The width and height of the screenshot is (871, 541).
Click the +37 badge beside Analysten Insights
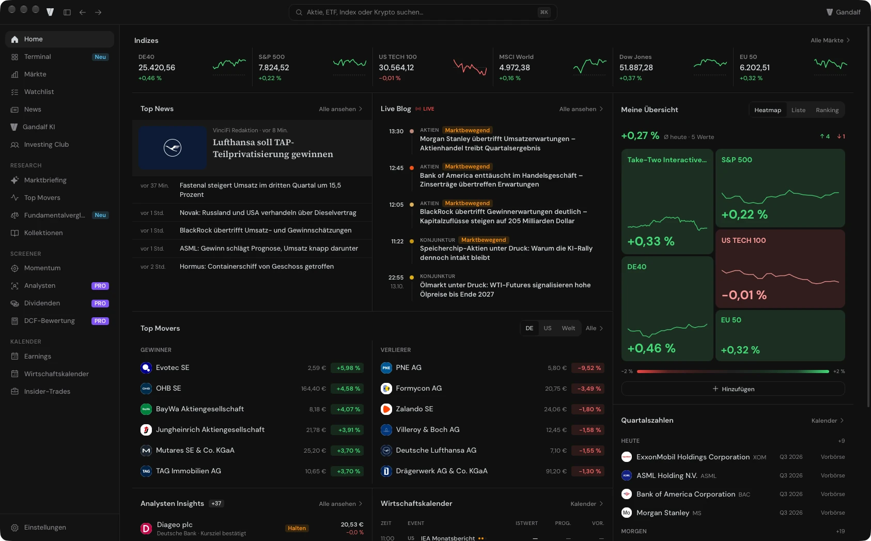pyautogui.click(x=216, y=503)
